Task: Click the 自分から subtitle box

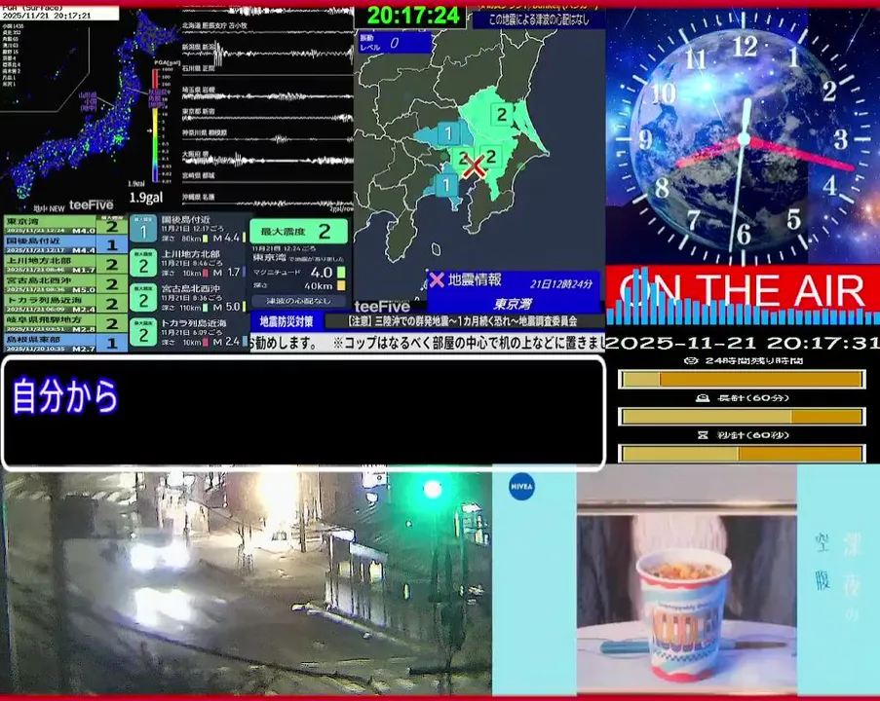Action: 304,412
